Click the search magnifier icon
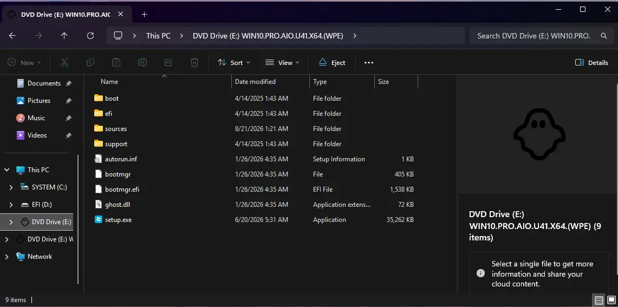The image size is (618, 307). click(604, 36)
